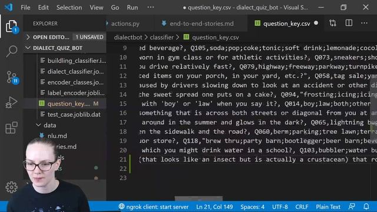Open the Edit menu
Screen dimensions: 377x212
[x=43, y=8]
